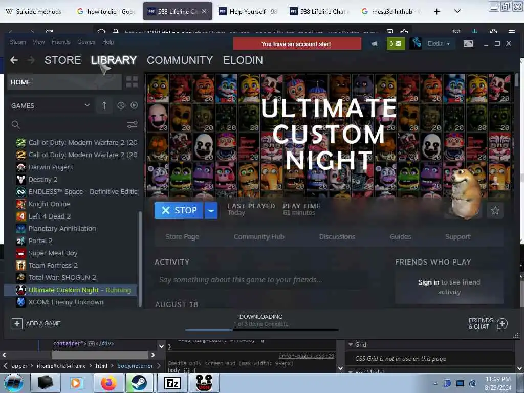Open the Windows Start button
The height and width of the screenshot is (393, 524).
[13, 383]
